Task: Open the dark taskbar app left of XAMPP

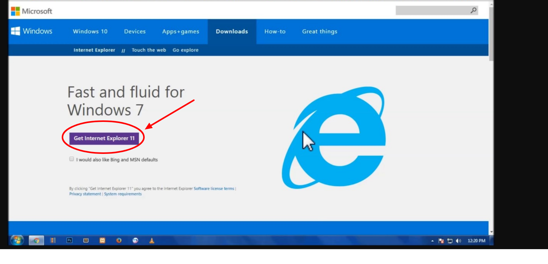Action: pyautogui.click(x=86, y=240)
